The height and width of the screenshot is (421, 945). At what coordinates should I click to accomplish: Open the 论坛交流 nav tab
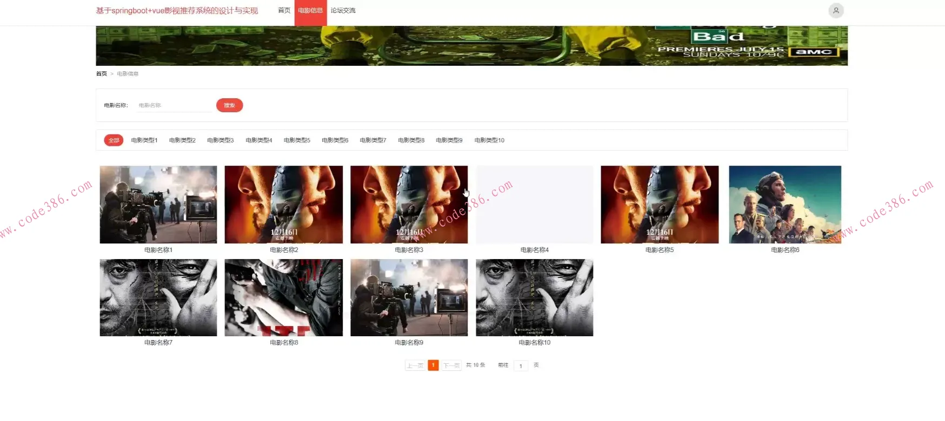343,10
